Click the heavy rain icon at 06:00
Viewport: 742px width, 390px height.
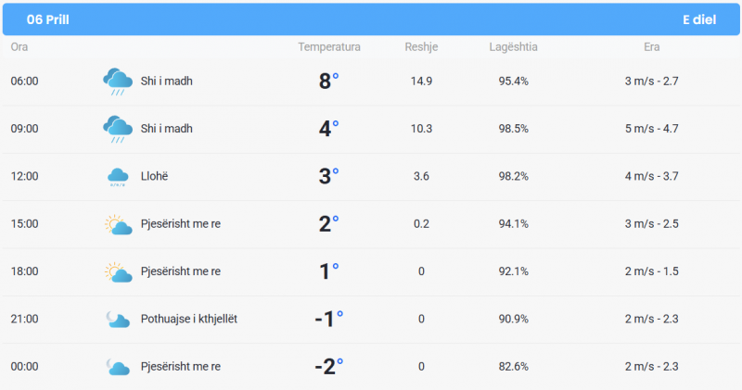coord(118,82)
